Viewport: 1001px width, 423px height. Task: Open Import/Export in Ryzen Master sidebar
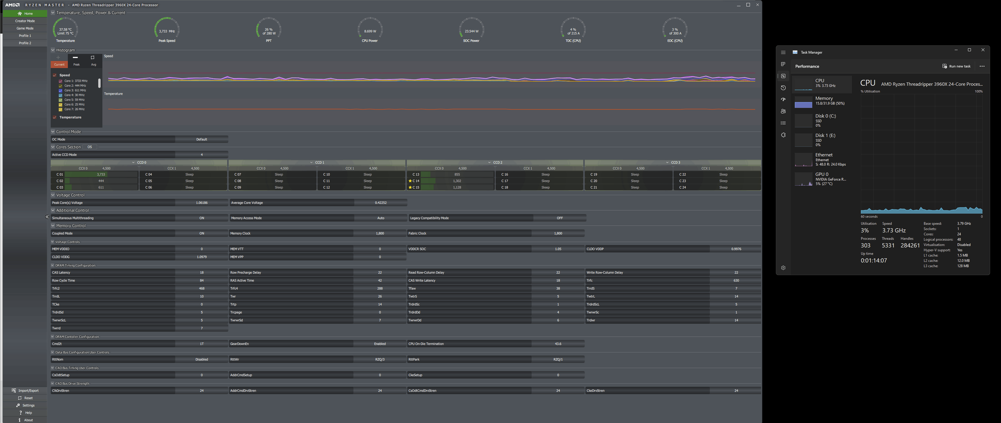coord(25,390)
